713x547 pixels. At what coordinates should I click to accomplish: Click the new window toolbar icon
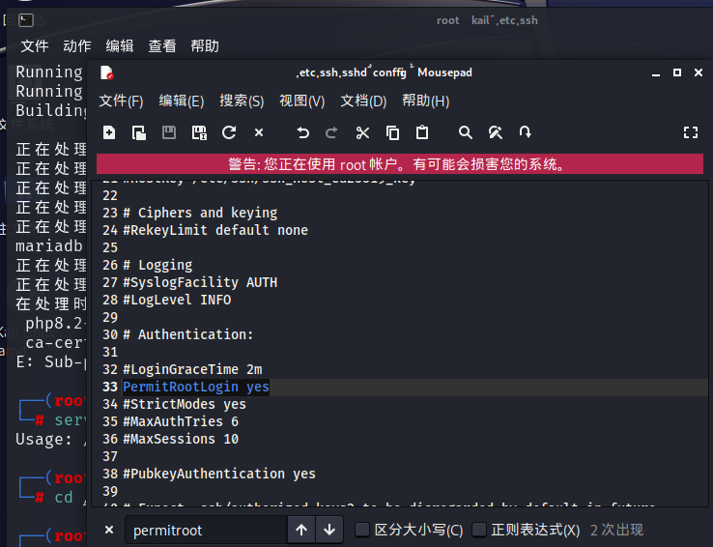[x=139, y=132]
